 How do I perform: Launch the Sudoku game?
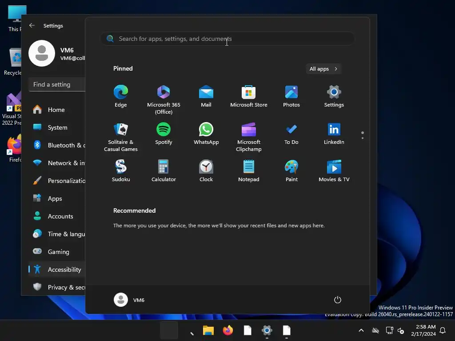pos(121,171)
